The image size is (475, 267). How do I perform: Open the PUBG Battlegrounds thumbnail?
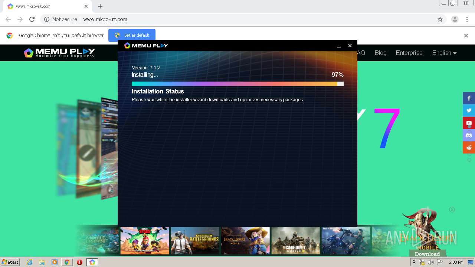195,241
